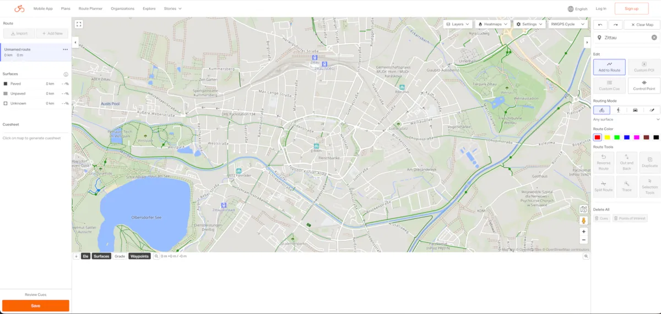Open street view pegman
The image size is (661, 314).
(x=584, y=221)
